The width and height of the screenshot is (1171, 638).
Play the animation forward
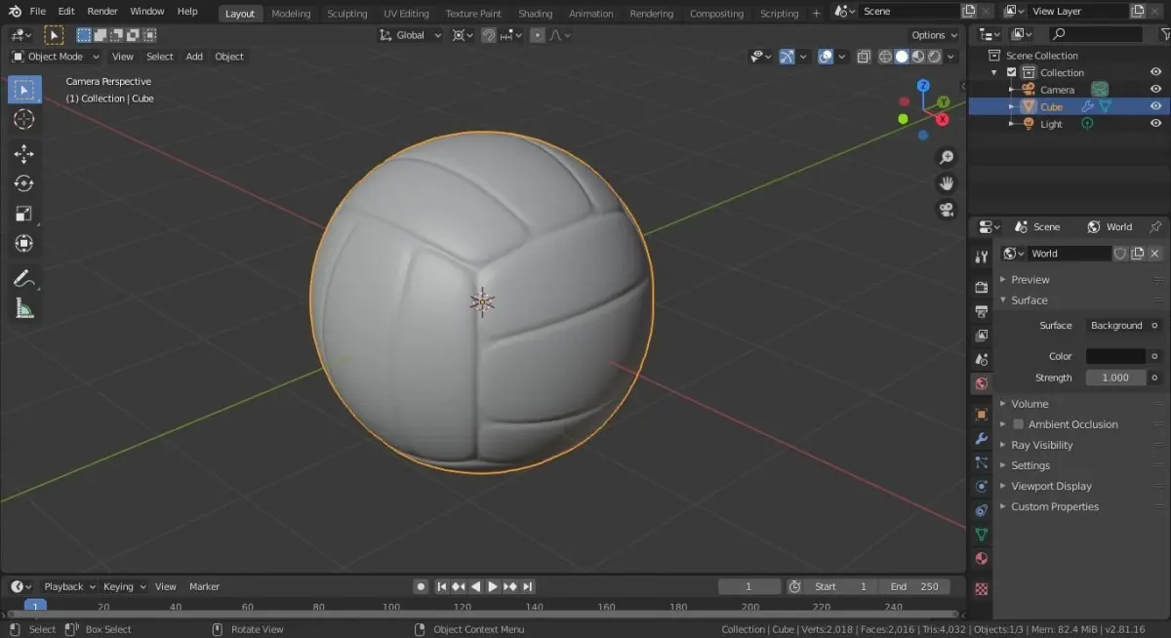point(493,586)
